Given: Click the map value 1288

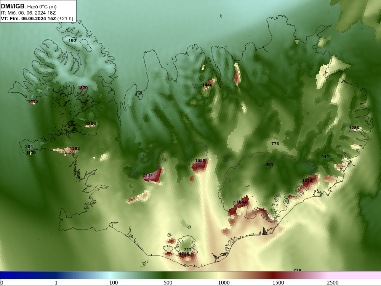Looking at the screenshot, I should [x=354, y=128].
